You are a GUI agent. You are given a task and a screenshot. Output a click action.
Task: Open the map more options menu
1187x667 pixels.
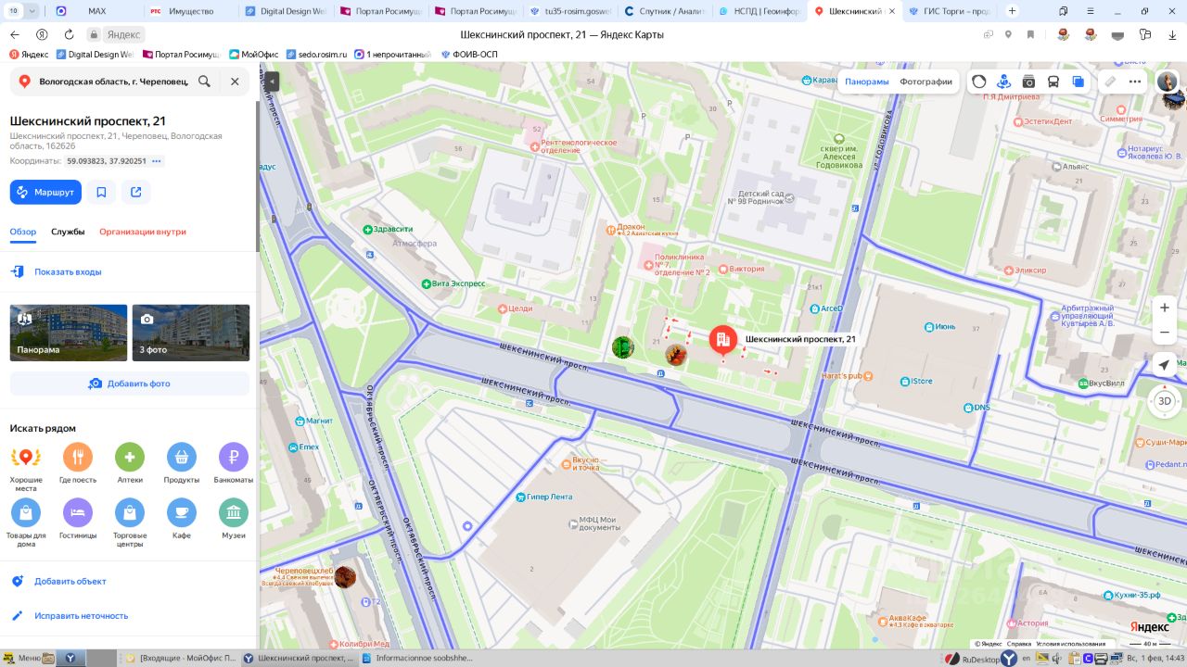click(x=1135, y=82)
